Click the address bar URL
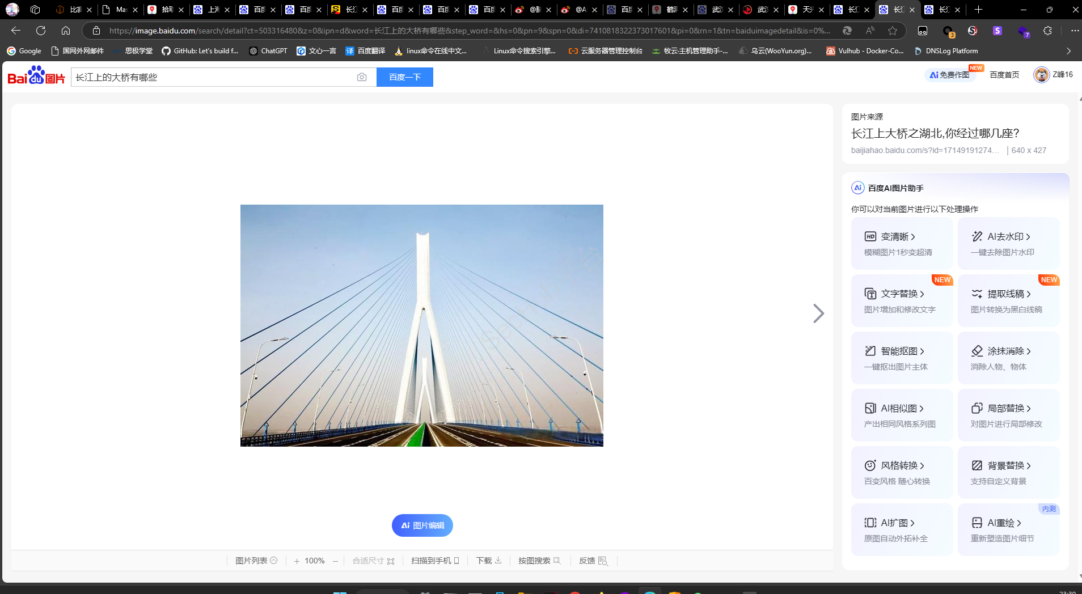 pos(470,31)
